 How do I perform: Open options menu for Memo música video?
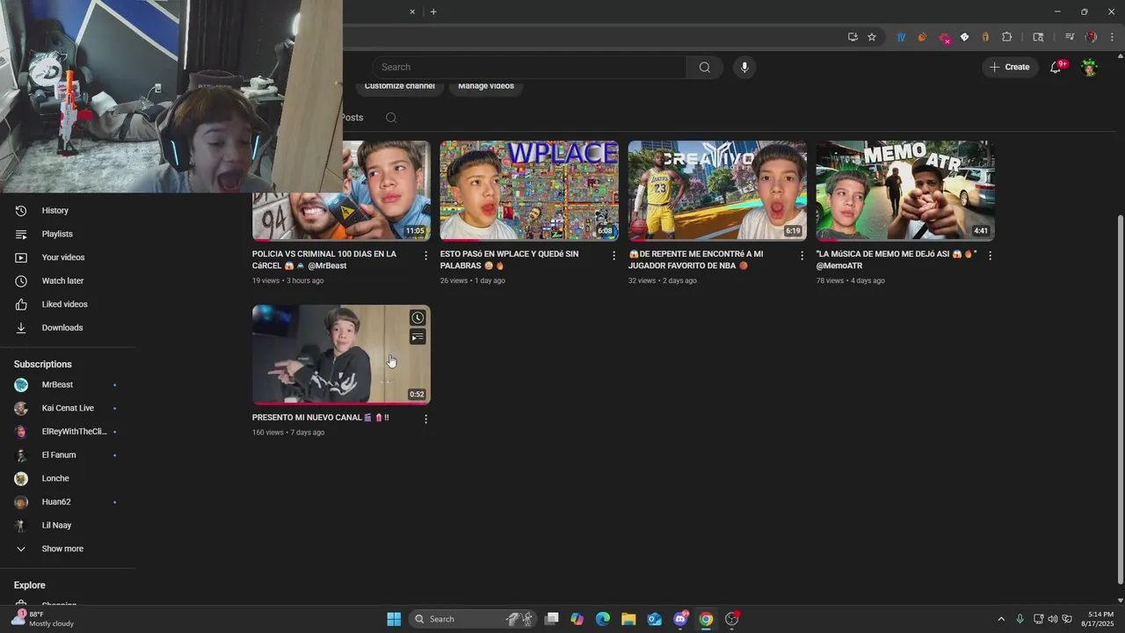coord(990,256)
